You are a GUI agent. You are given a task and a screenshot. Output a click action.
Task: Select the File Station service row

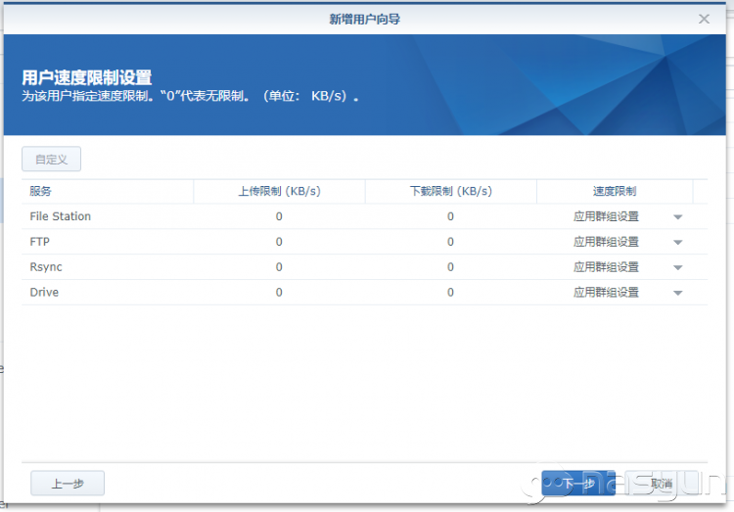coord(364,216)
